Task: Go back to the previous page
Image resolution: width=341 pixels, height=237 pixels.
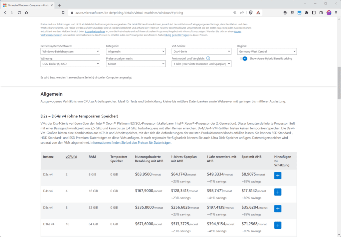Action: point(5,13)
